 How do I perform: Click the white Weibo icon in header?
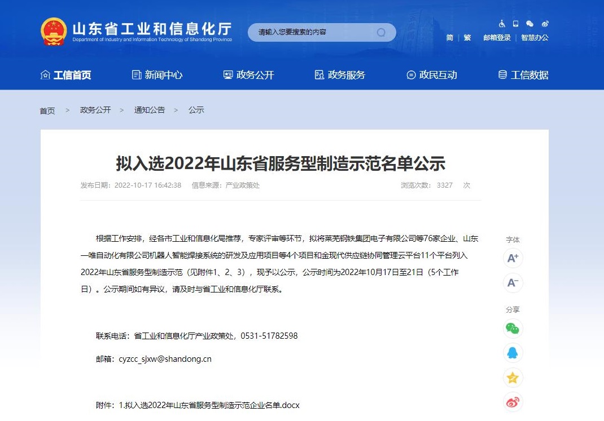click(545, 24)
